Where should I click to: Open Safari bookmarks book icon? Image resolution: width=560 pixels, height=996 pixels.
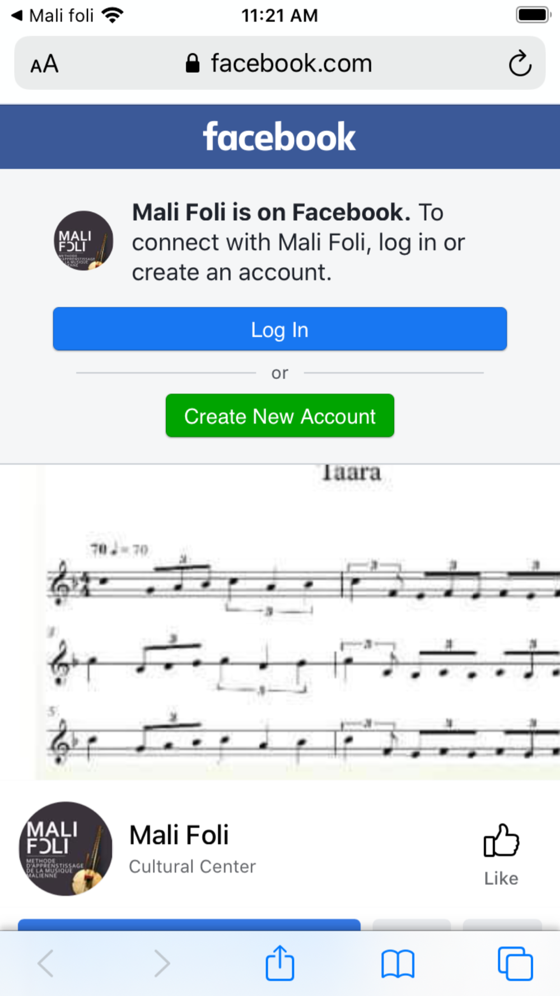pyautogui.click(x=398, y=964)
